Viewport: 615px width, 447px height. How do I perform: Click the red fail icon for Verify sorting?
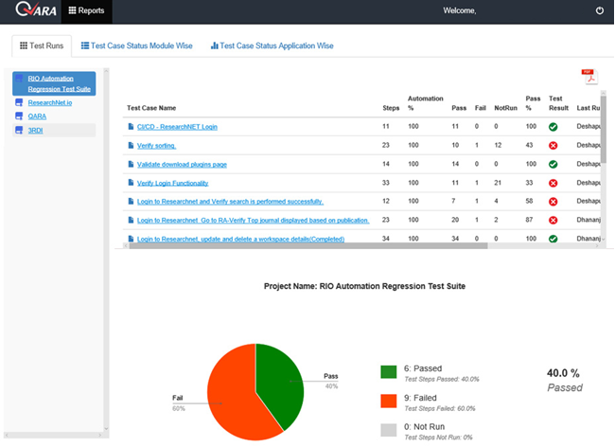point(553,145)
